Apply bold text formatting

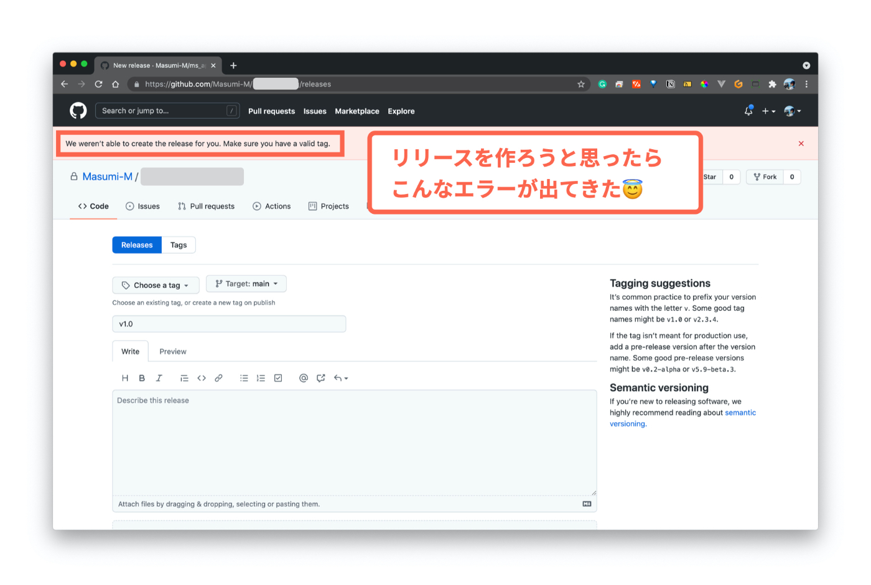click(x=142, y=378)
